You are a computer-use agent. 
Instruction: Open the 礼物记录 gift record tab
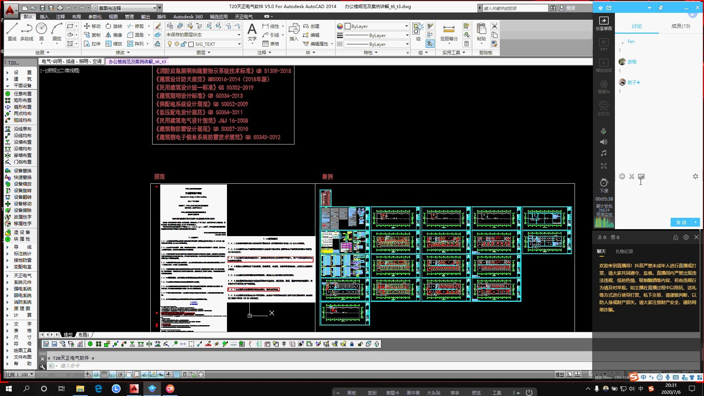point(624,251)
